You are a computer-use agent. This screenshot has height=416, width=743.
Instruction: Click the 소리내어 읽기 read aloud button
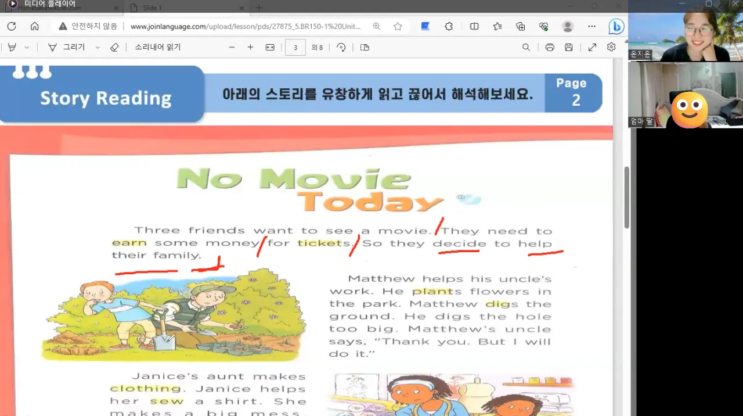[158, 48]
